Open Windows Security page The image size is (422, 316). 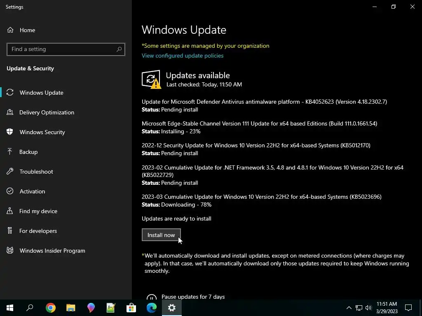(x=42, y=132)
